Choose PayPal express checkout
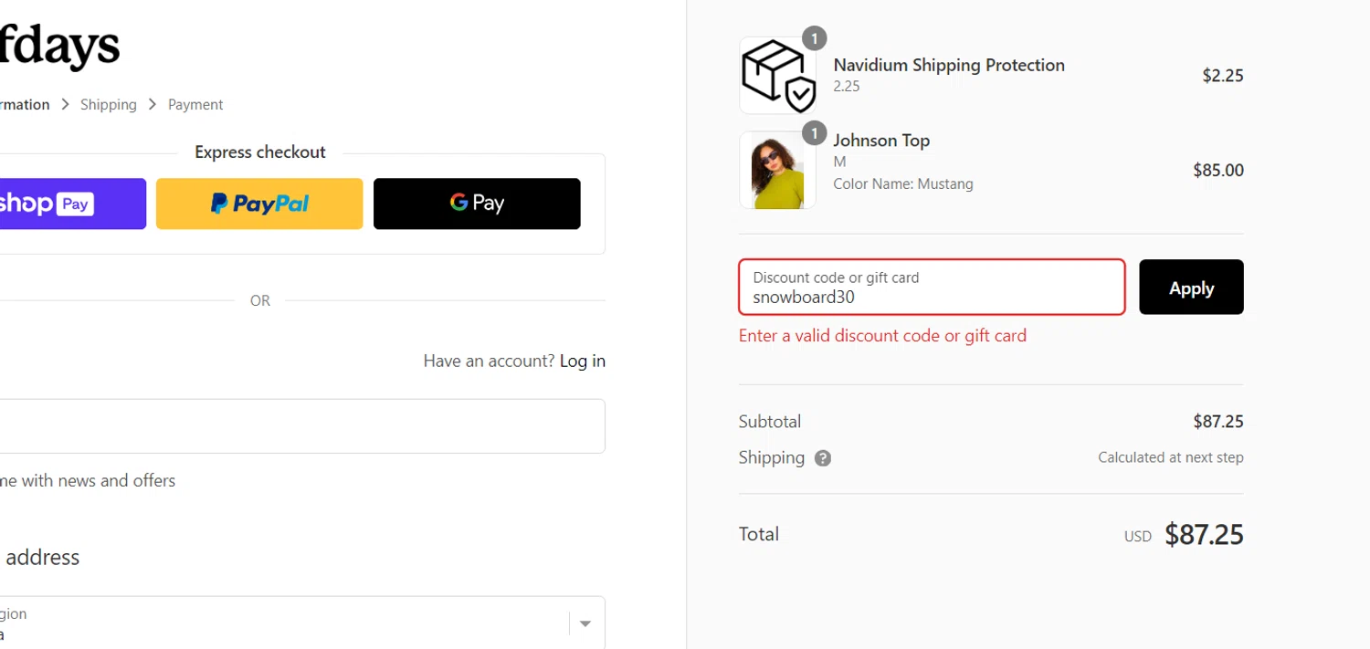Image resolution: width=1370 pixels, height=649 pixels. 259,204
